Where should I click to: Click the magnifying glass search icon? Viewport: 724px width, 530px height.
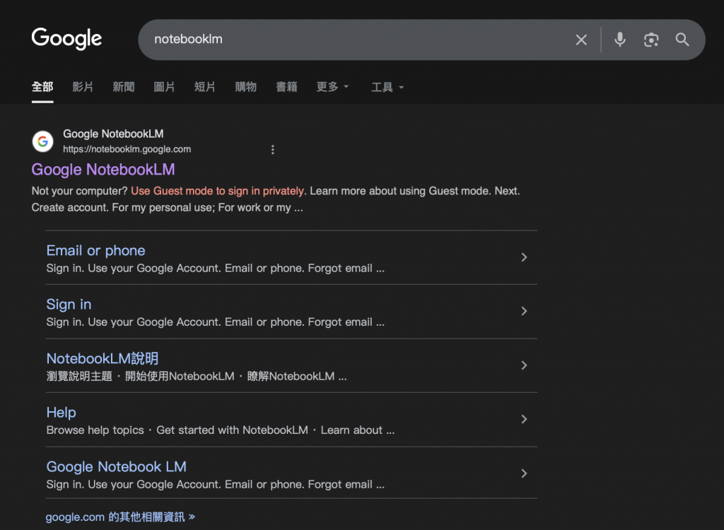point(682,40)
